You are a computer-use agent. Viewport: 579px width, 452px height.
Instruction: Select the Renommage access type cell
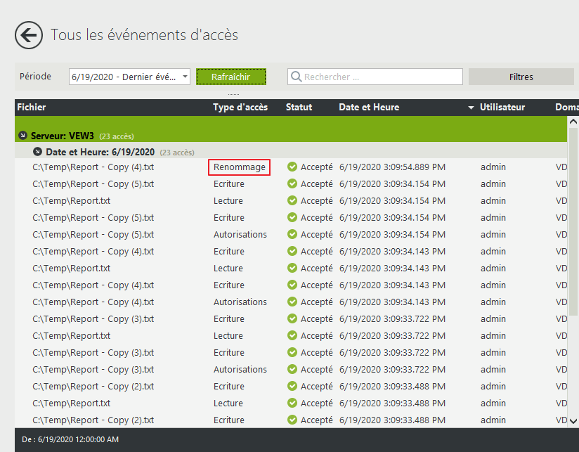[240, 167]
